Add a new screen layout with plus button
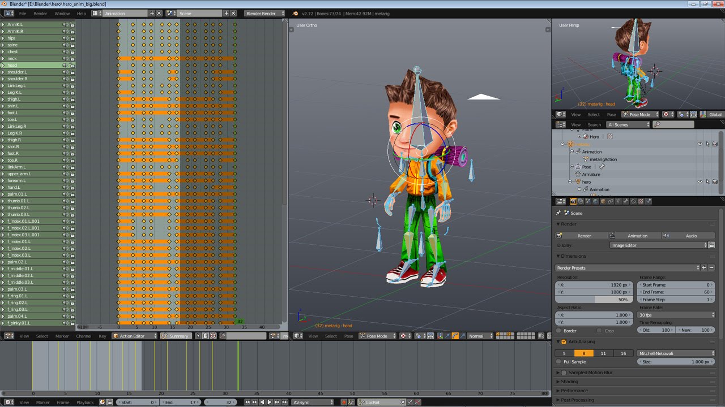This screenshot has width=725, height=407. [x=152, y=13]
